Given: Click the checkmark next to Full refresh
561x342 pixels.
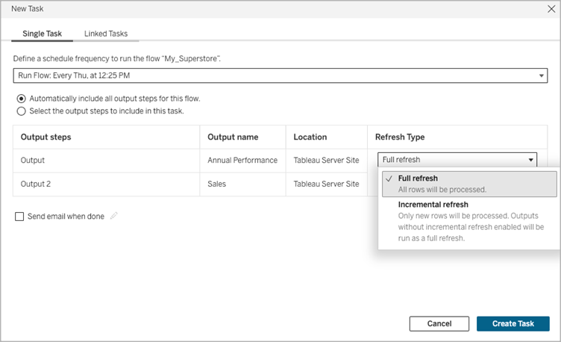Looking at the screenshot, I should 389,178.
